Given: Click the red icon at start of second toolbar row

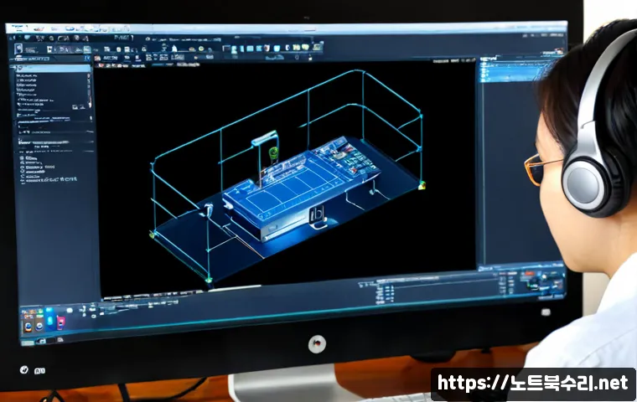Looking at the screenshot, I should (98, 58).
